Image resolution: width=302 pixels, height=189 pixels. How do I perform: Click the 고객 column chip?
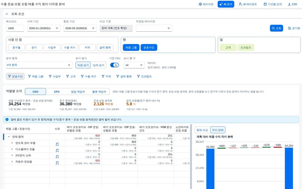[228, 48]
